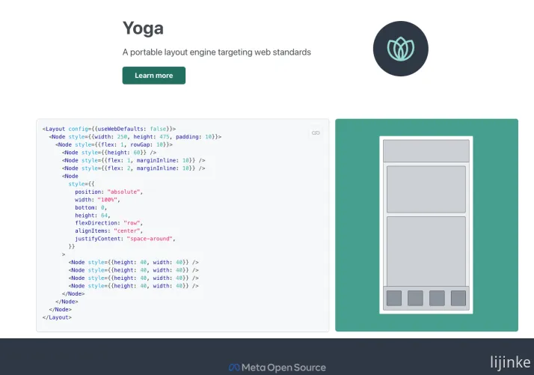This screenshot has height=375, width=534.
Task: Click the Layout config useWebDefaults code line
Action: coord(109,129)
